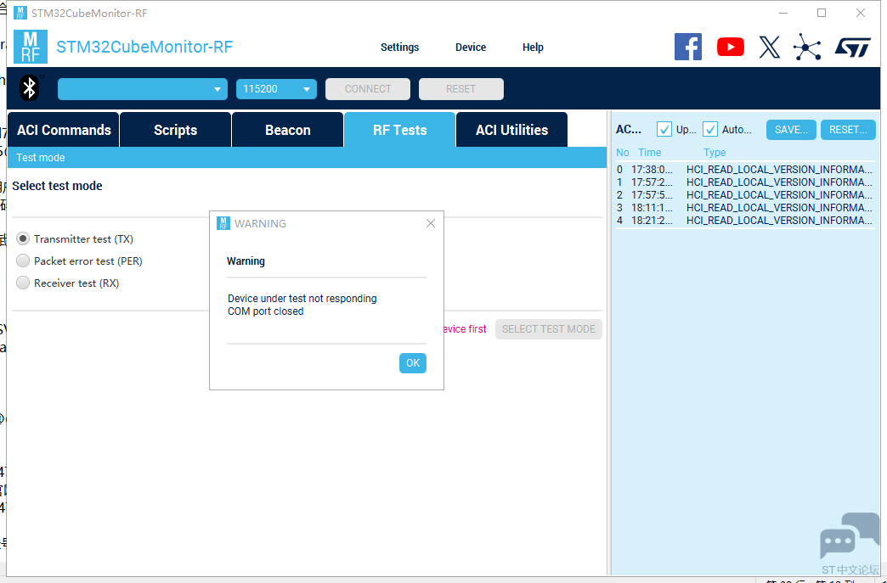Toggle the Auto-scroll checkbox in log panel
This screenshot has height=583, width=887.
710,130
